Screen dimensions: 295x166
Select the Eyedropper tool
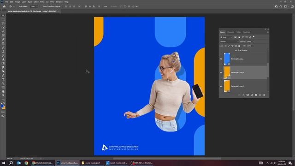coord(3,39)
